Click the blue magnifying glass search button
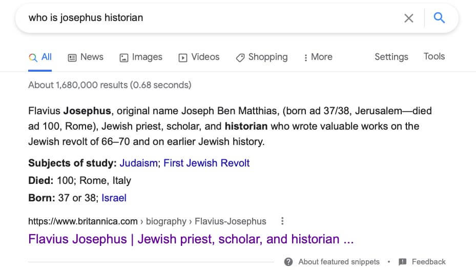Viewport: 476px width, 270px height. 439,17
